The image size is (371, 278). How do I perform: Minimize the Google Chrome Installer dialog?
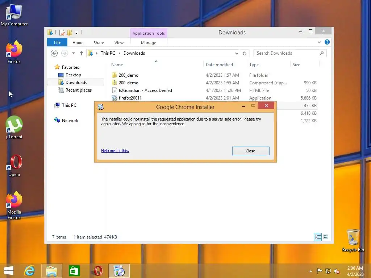pos(243,106)
